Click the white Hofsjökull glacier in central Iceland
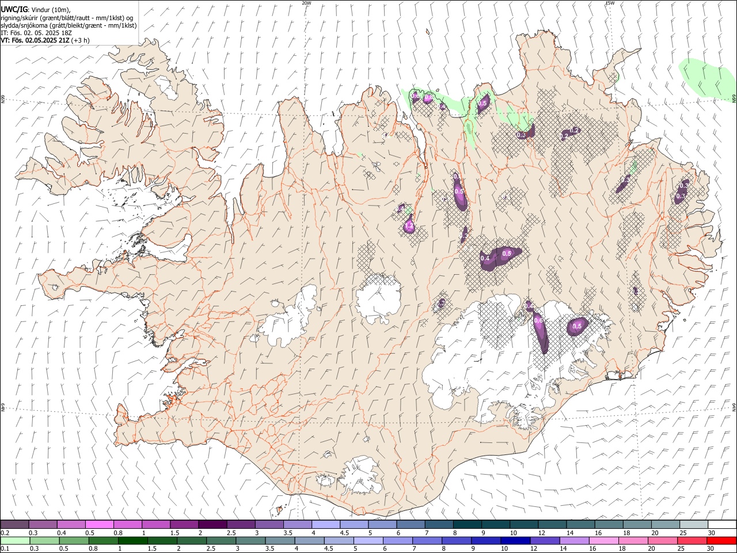737x553 pixels. 378,298
